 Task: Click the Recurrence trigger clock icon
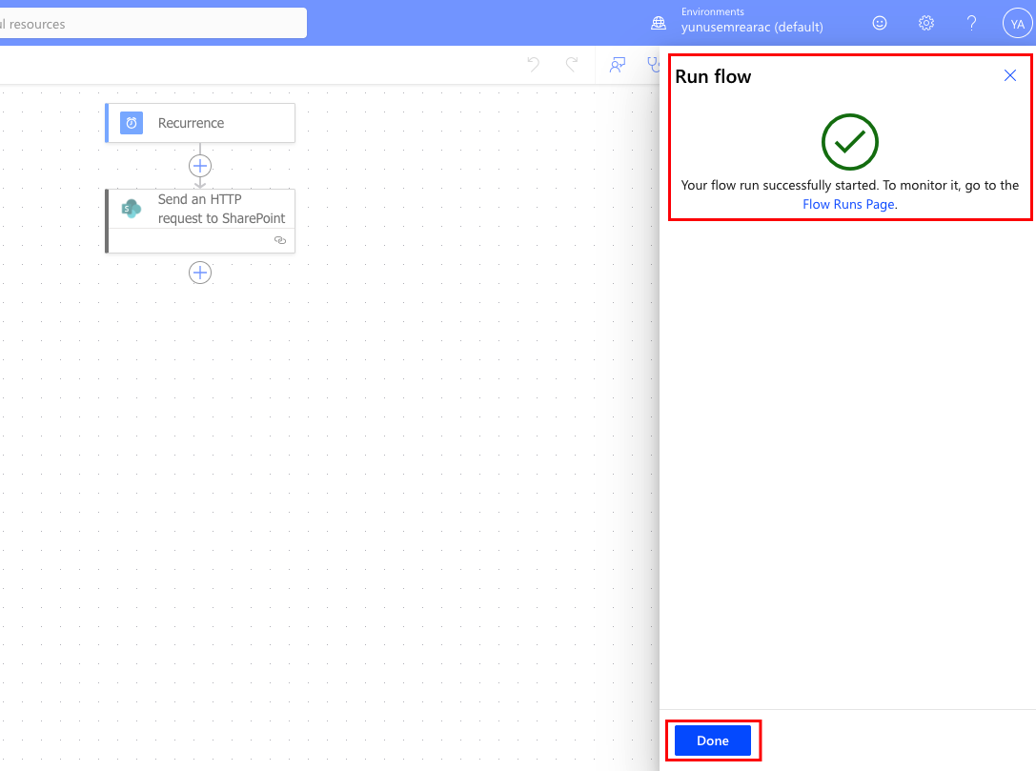(x=132, y=123)
